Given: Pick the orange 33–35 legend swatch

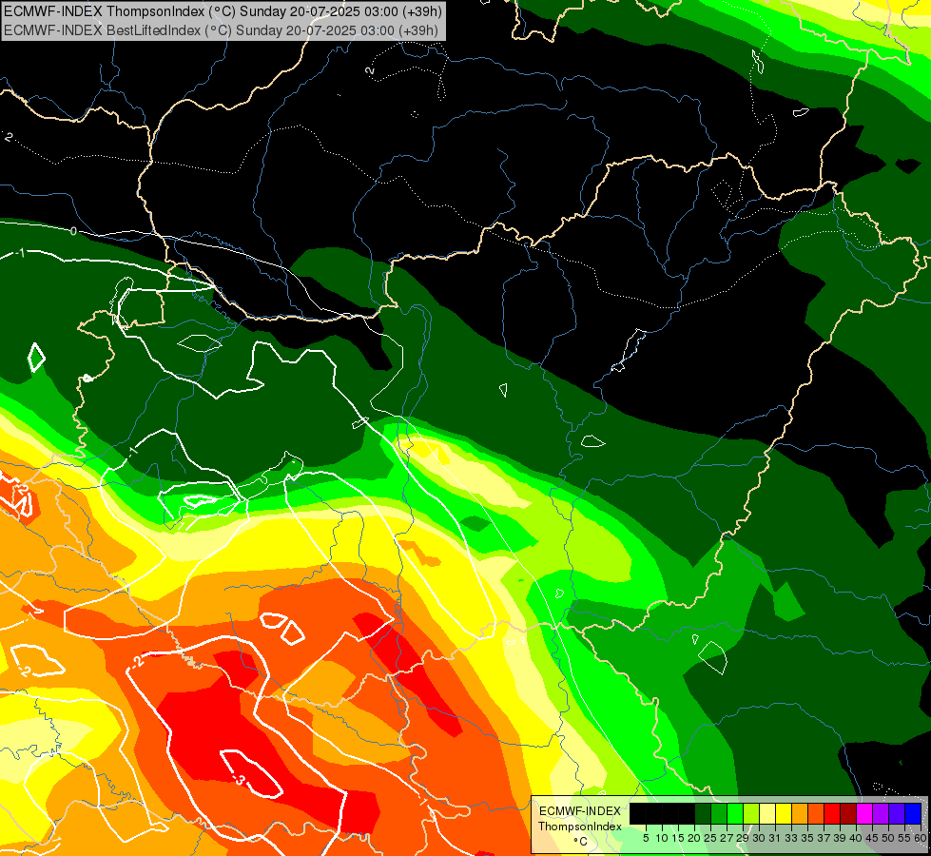Looking at the screenshot, I should point(800,813).
